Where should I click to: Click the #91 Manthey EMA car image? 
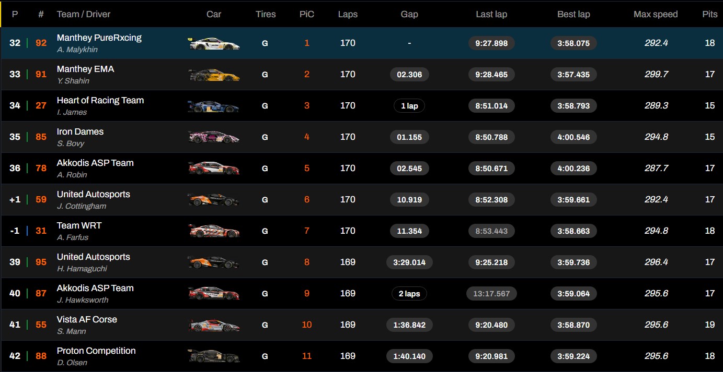pos(214,75)
